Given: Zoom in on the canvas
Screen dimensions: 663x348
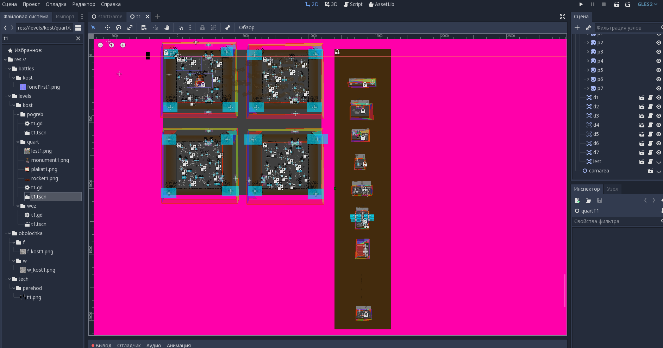Looking at the screenshot, I should pos(123,45).
